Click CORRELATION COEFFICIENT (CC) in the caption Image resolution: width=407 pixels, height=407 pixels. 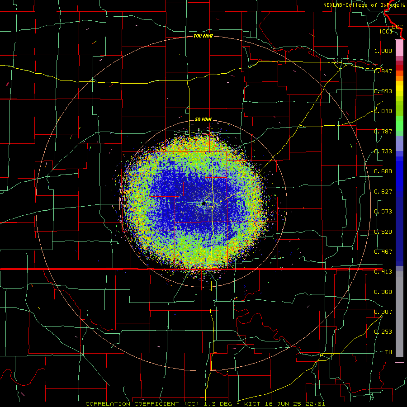coord(142,404)
